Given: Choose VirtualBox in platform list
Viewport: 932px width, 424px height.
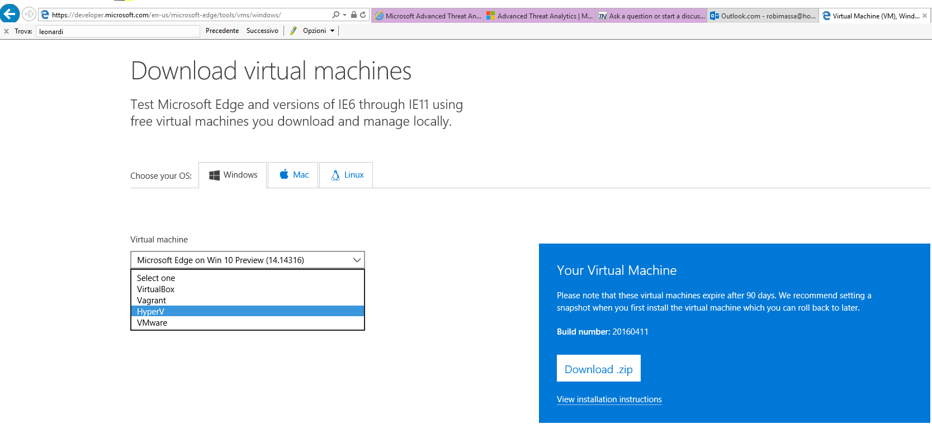Looking at the screenshot, I should point(248,289).
